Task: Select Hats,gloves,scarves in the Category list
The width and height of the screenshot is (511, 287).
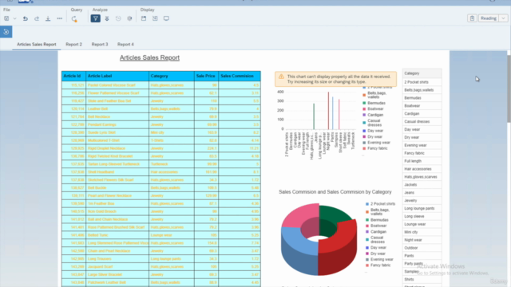Action: tap(422, 177)
